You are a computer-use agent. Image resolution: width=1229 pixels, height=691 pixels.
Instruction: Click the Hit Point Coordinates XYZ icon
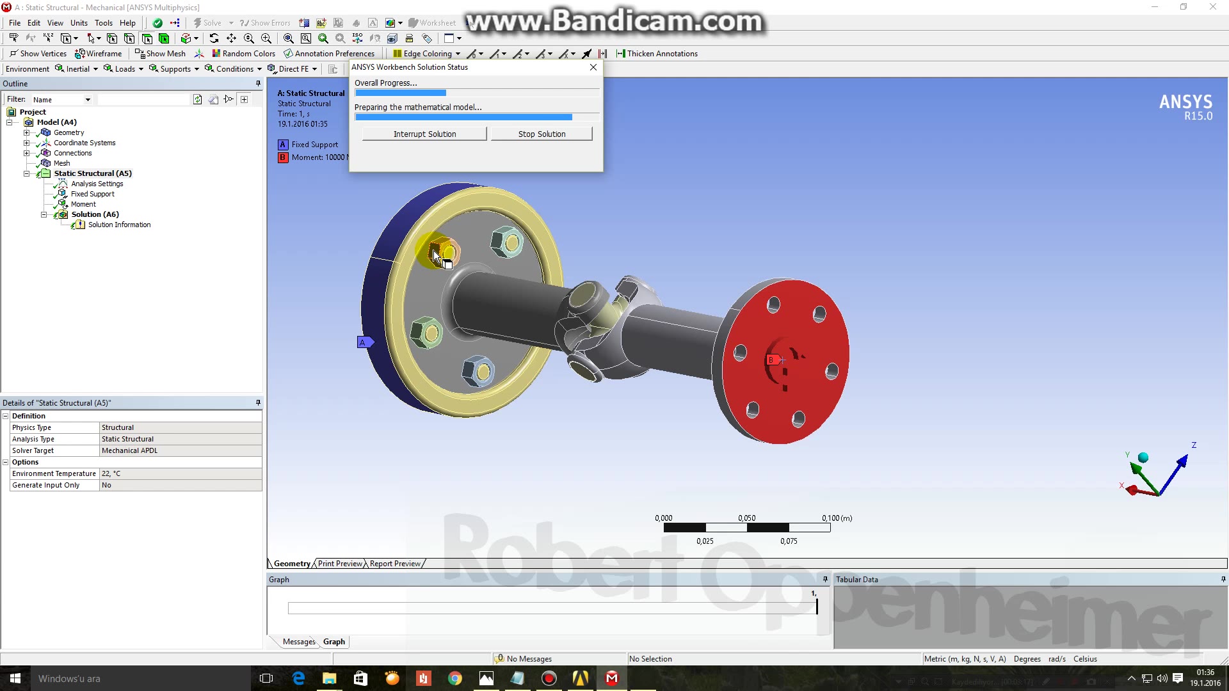click(48, 38)
